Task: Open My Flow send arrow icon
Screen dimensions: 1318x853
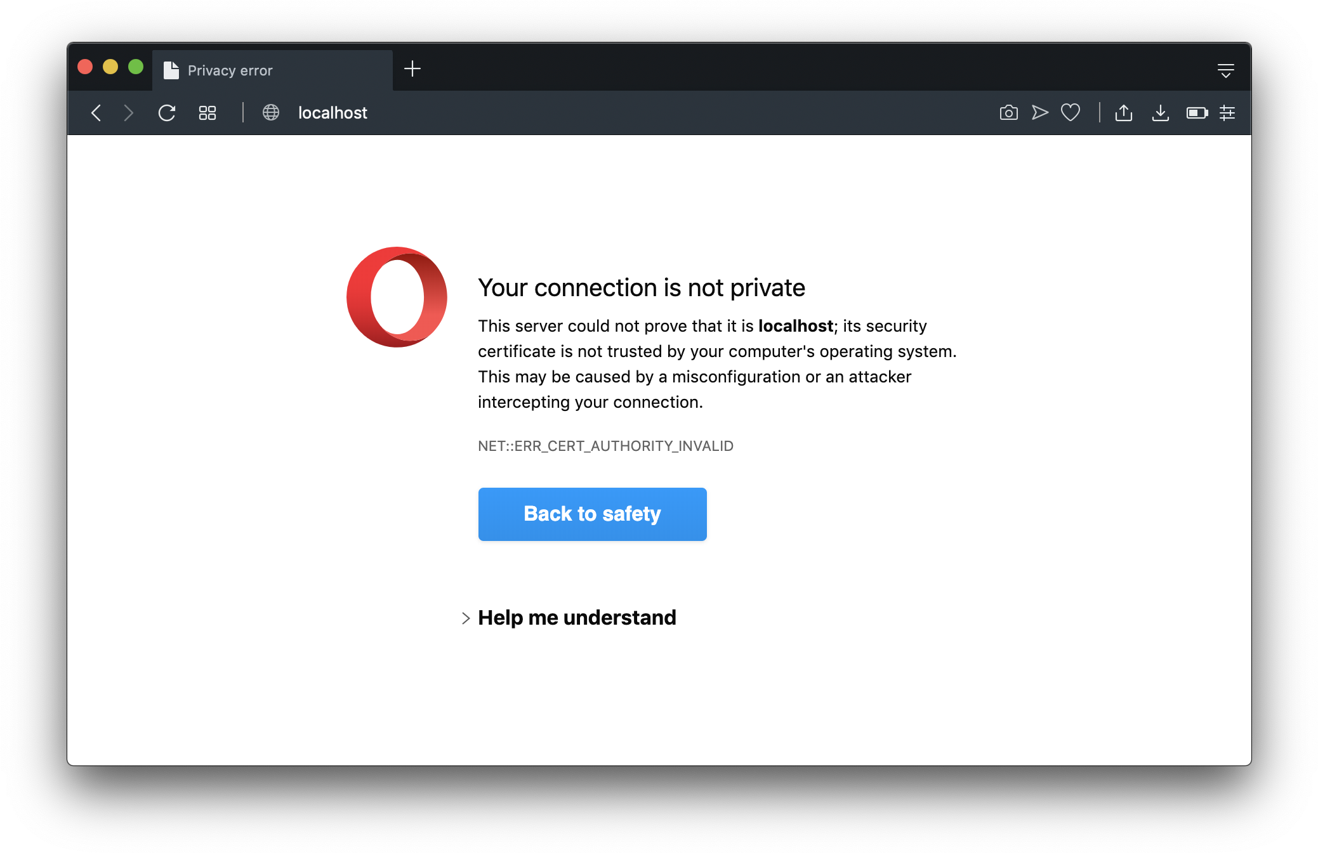Action: click(x=1039, y=112)
